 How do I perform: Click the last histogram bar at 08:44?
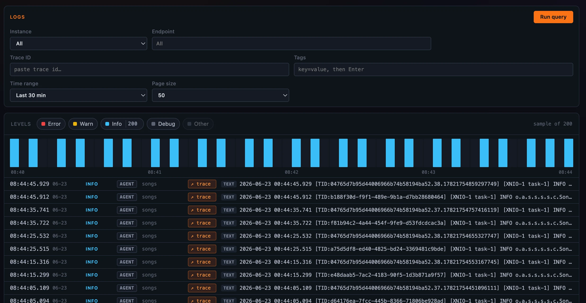tap(568, 153)
